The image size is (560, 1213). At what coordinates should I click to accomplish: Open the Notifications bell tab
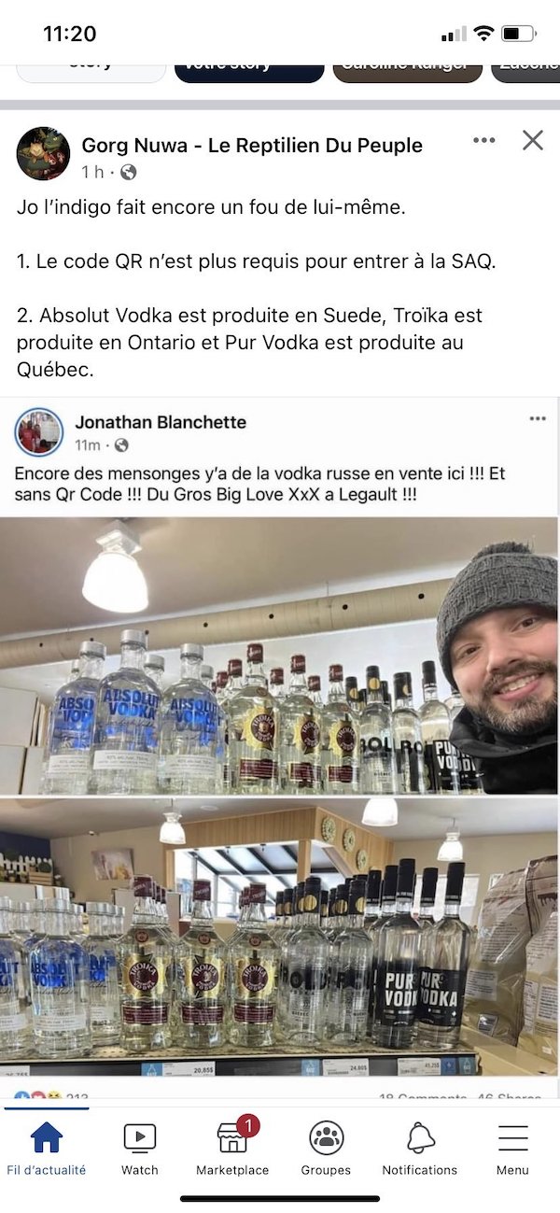click(x=420, y=1149)
